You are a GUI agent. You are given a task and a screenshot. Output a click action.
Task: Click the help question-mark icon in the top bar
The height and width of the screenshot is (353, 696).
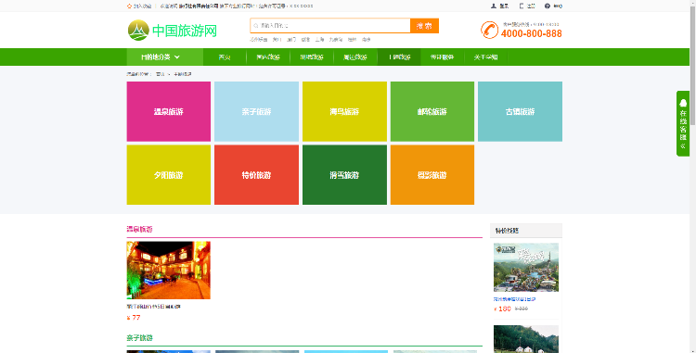(x=548, y=6)
